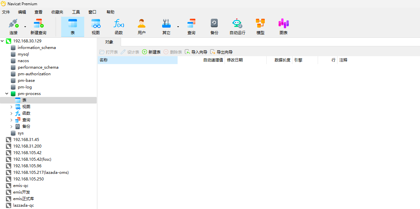Sort by the 行 column header
Screen dimensions: 420x209
pyautogui.click(x=328, y=60)
